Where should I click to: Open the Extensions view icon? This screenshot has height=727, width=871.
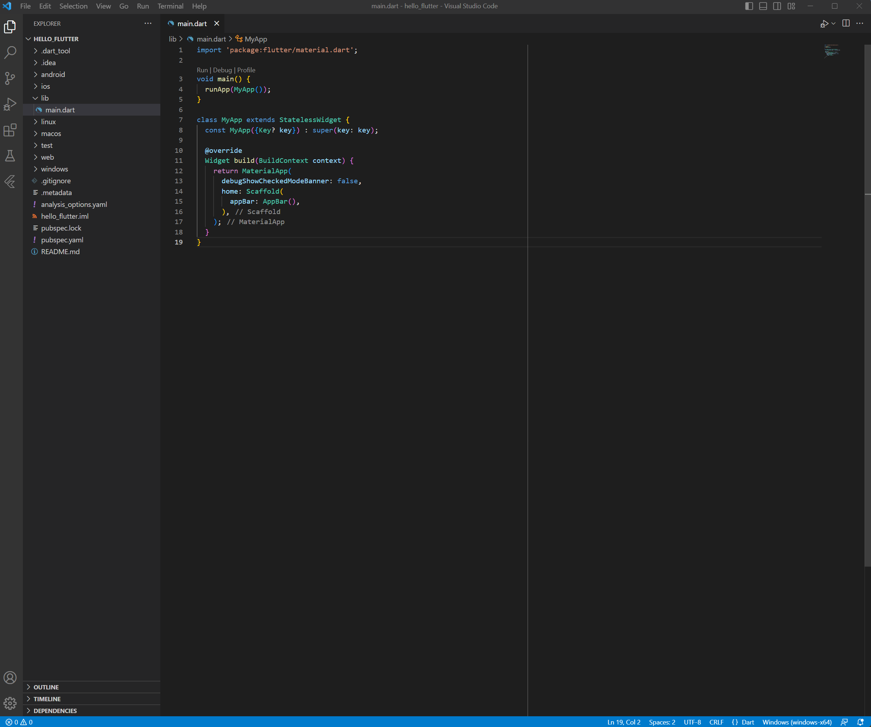(x=10, y=130)
